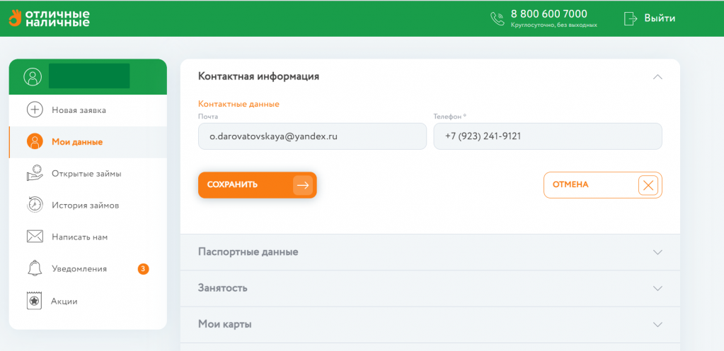Click the Занятость heading text
The width and height of the screenshot is (724, 351).
pos(222,288)
